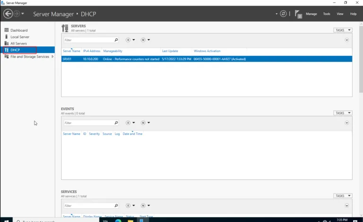Expand File and Storage Services arrow
The image size is (363, 222).
pos(52,56)
